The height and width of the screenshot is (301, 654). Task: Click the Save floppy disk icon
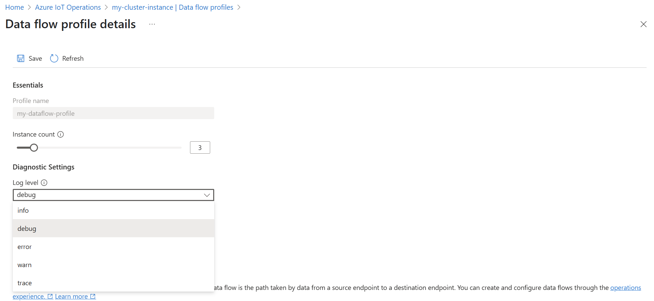coord(21,58)
